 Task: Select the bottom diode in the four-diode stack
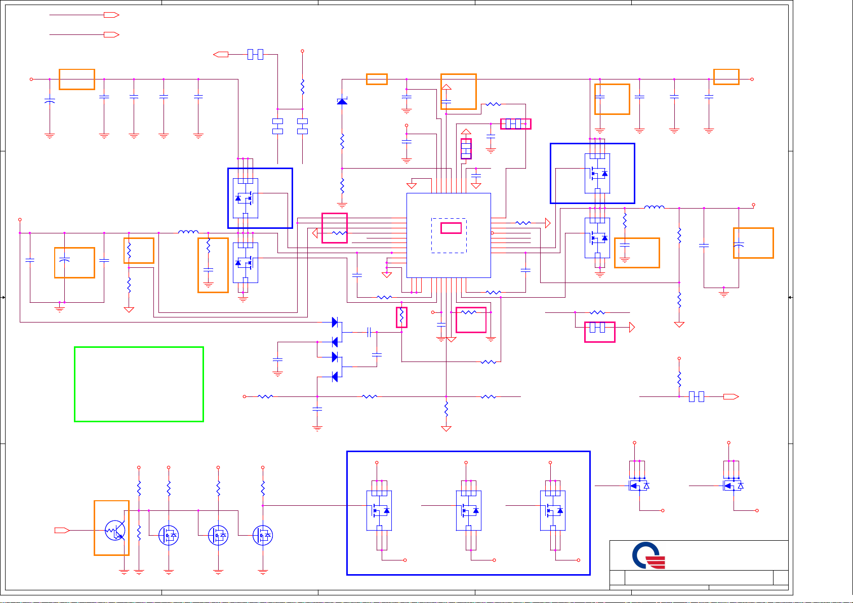[x=335, y=377]
